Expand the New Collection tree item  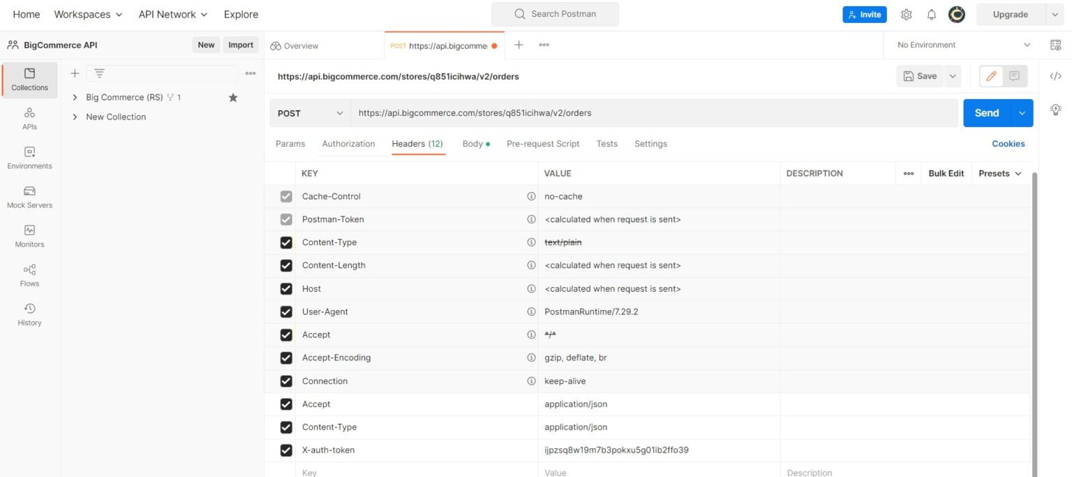point(75,117)
